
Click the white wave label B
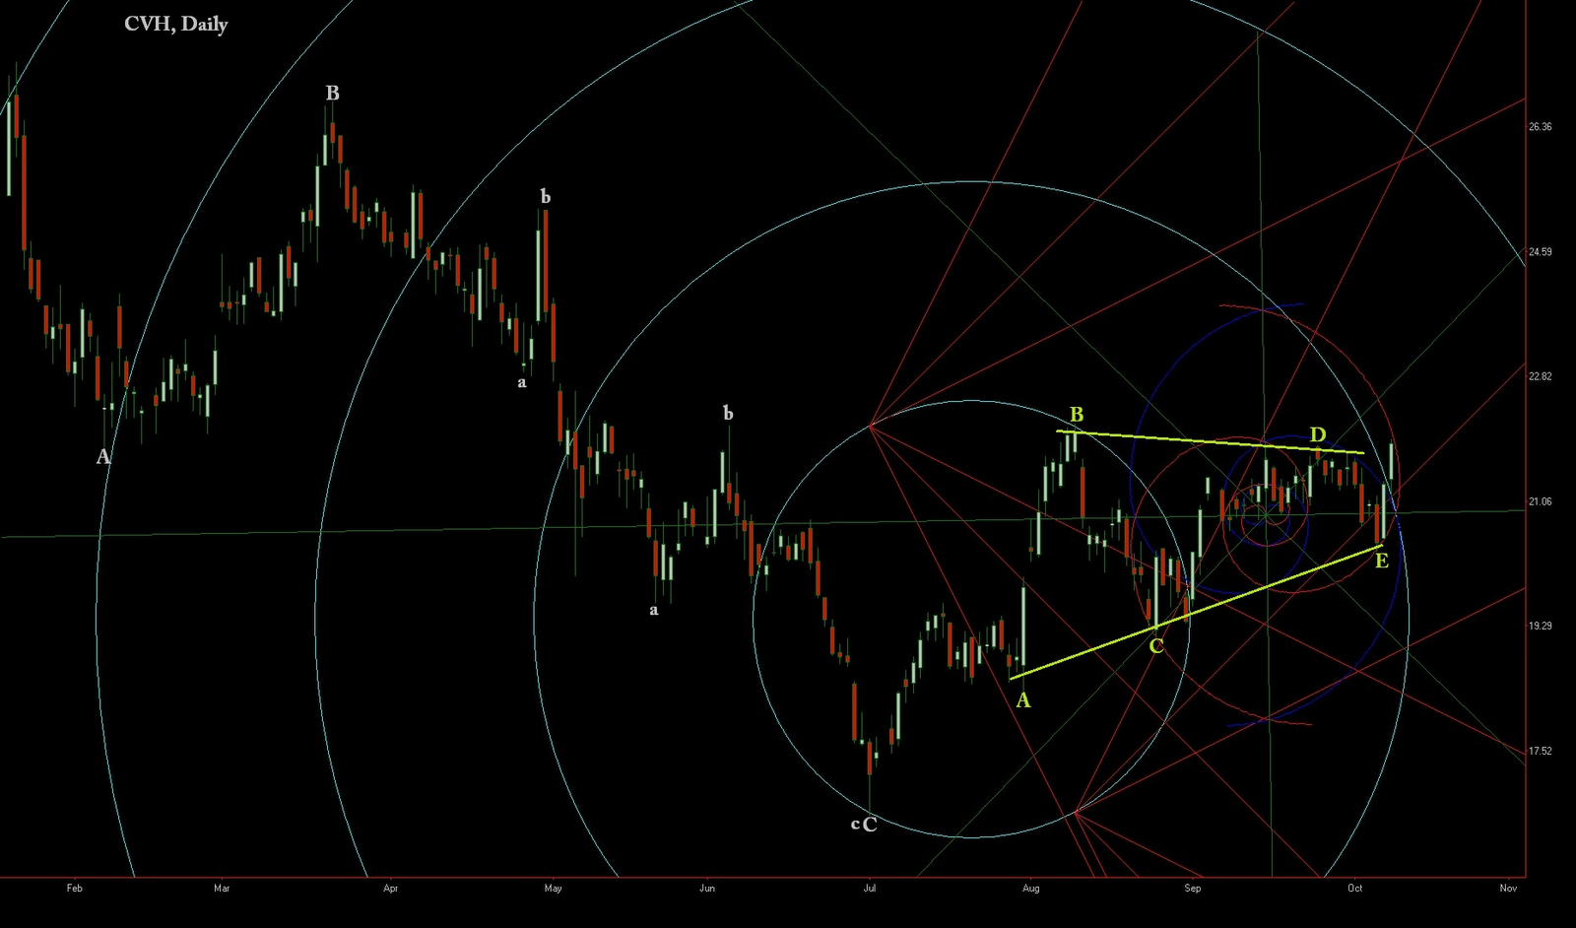[333, 94]
